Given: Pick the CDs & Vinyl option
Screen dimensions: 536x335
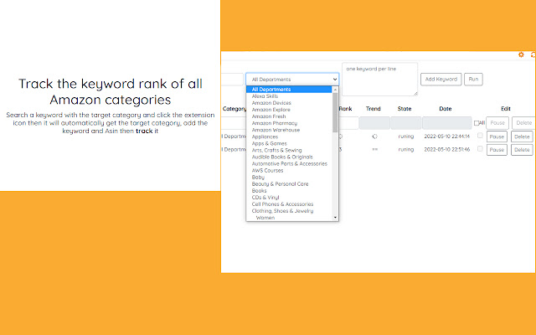Looking at the screenshot, I should pos(265,198).
